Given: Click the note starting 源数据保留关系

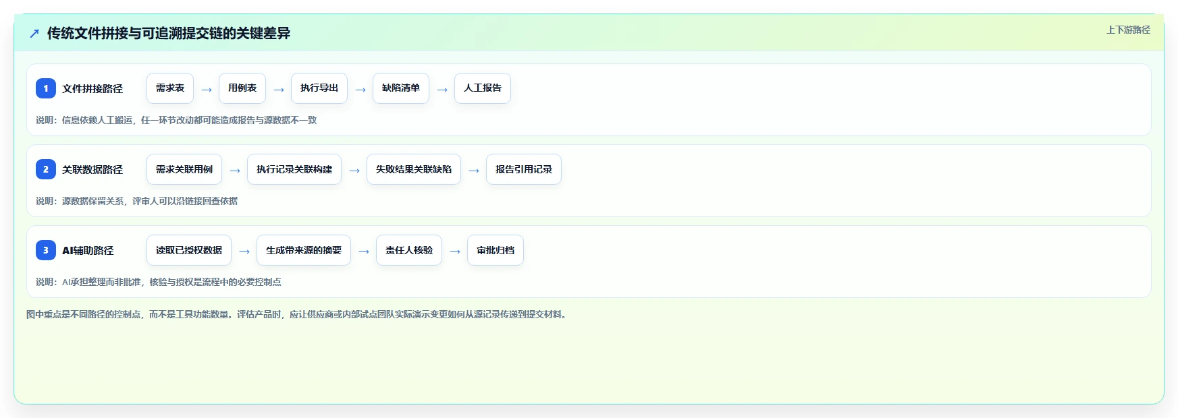Looking at the screenshot, I should pos(136,201).
